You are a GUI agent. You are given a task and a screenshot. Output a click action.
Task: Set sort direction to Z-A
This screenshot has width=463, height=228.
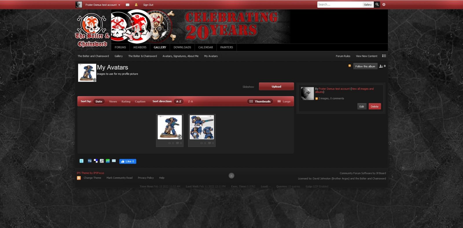coord(190,102)
